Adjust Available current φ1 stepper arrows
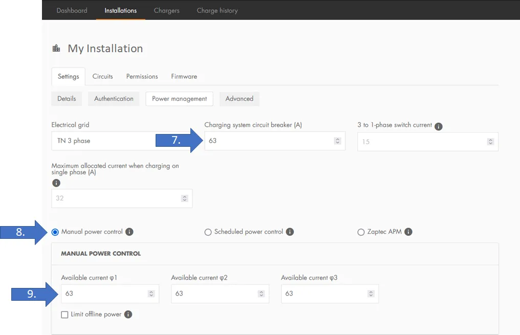 click(151, 294)
